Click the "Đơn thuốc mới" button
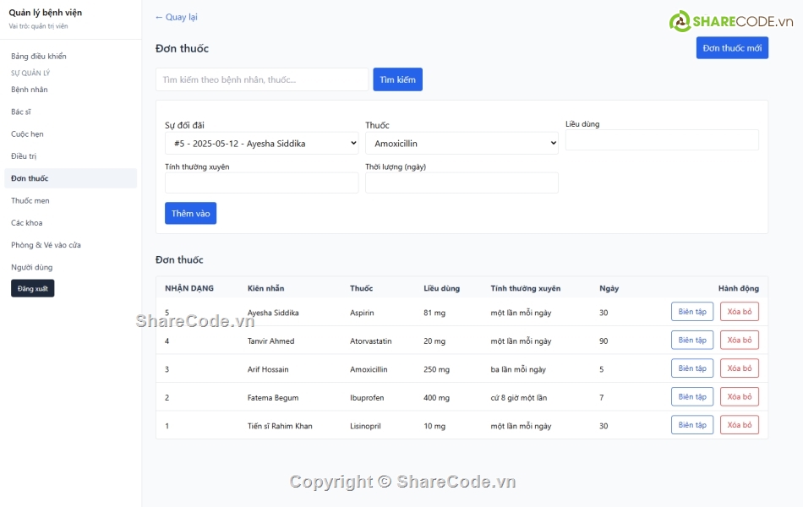Screen dimensions: 803x507 tap(732, 47)
